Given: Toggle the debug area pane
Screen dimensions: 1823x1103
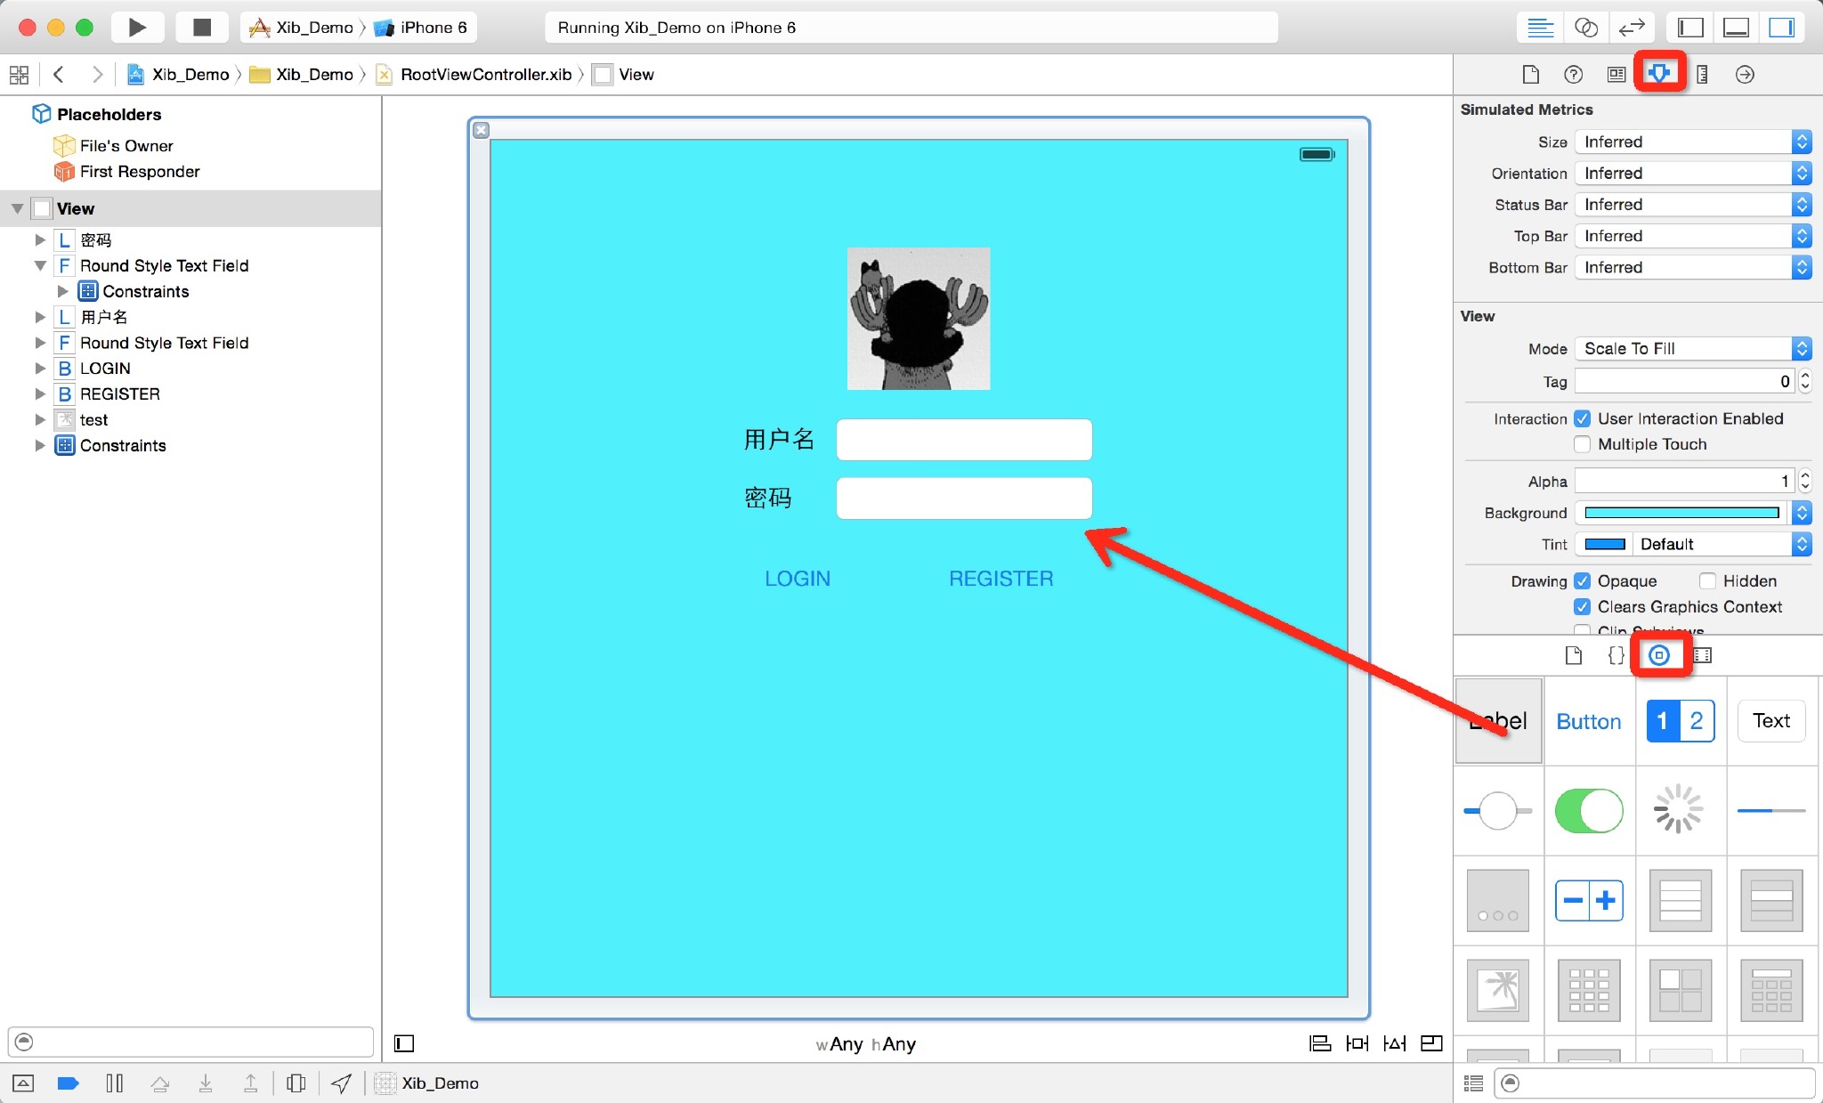Looking at the screenshot, I should pos(1736,27).
